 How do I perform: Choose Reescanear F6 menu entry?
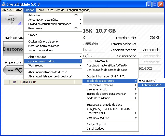(x=53, y=28)
